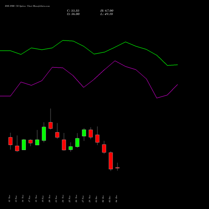Click the open value O: 56.00

pyautogui.click(x=73, y=14)
